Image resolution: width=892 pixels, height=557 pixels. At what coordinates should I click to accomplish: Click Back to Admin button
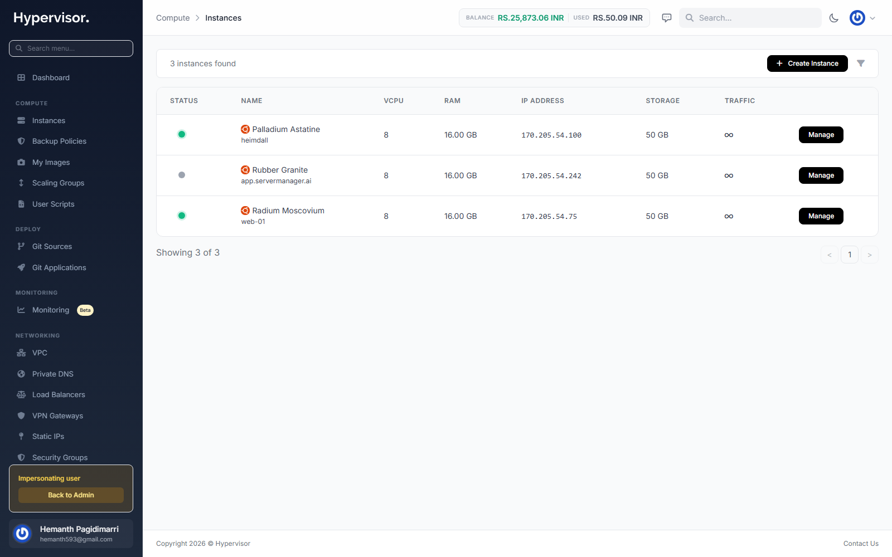click(71, 495)
